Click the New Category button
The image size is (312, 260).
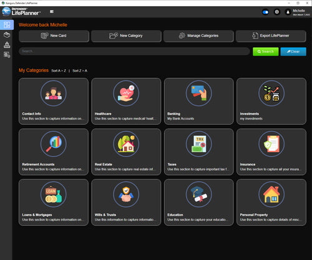point(126,36)
